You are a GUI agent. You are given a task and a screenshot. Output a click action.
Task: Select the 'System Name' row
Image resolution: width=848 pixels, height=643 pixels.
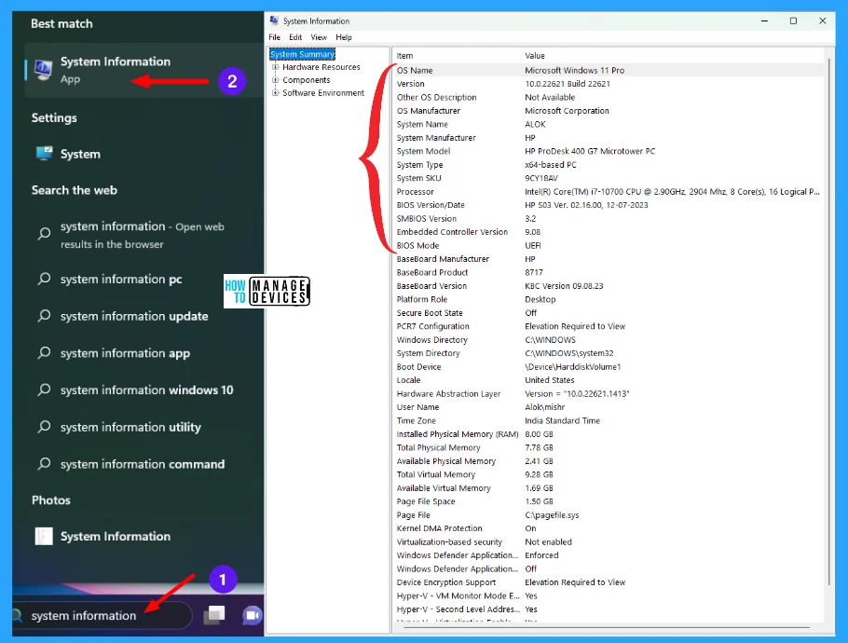[609, 124]
